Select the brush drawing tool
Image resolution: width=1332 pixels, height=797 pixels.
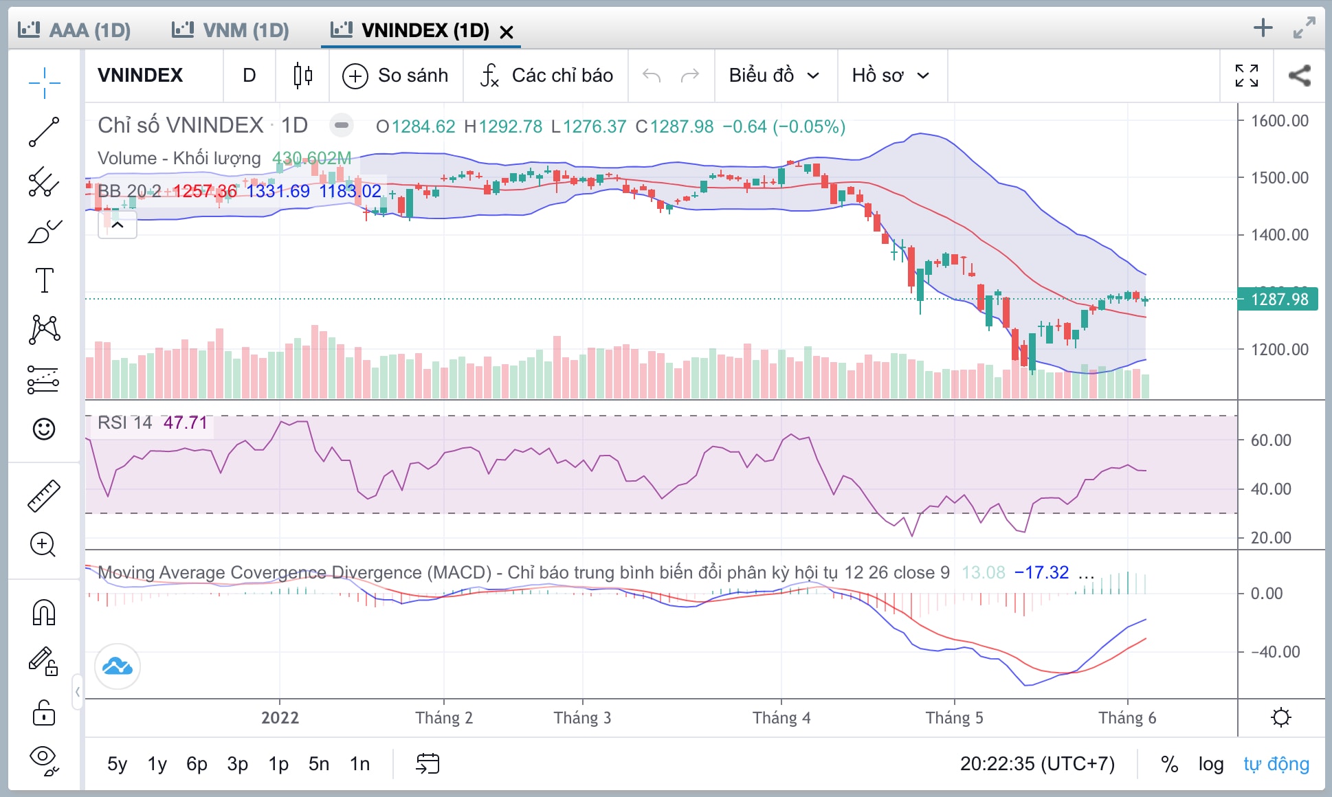tap(45, 232)
